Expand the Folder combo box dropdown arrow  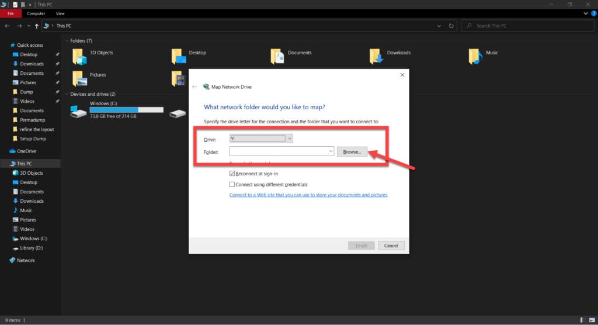point(331,151)
